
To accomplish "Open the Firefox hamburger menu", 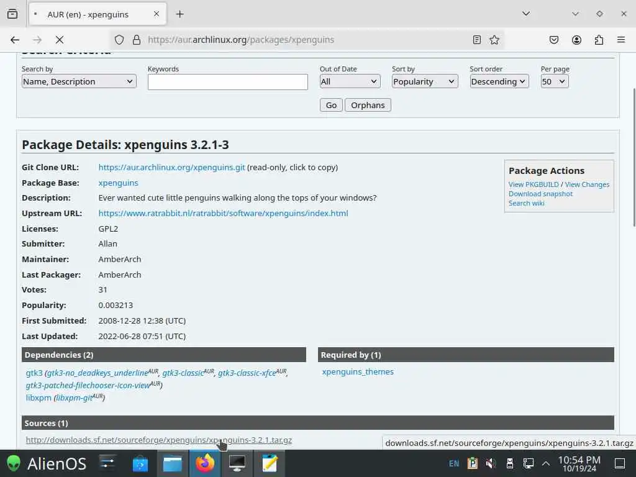I will click(621, 40).
